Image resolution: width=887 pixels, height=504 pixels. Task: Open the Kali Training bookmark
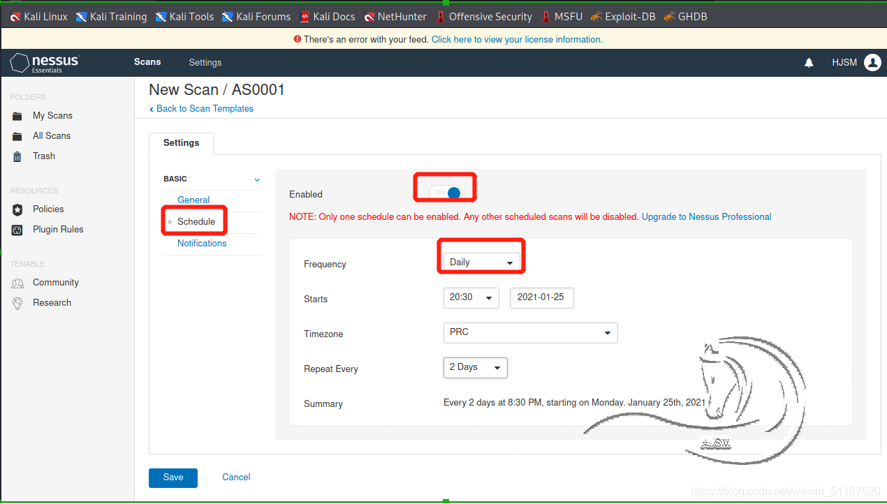[111, 17]
